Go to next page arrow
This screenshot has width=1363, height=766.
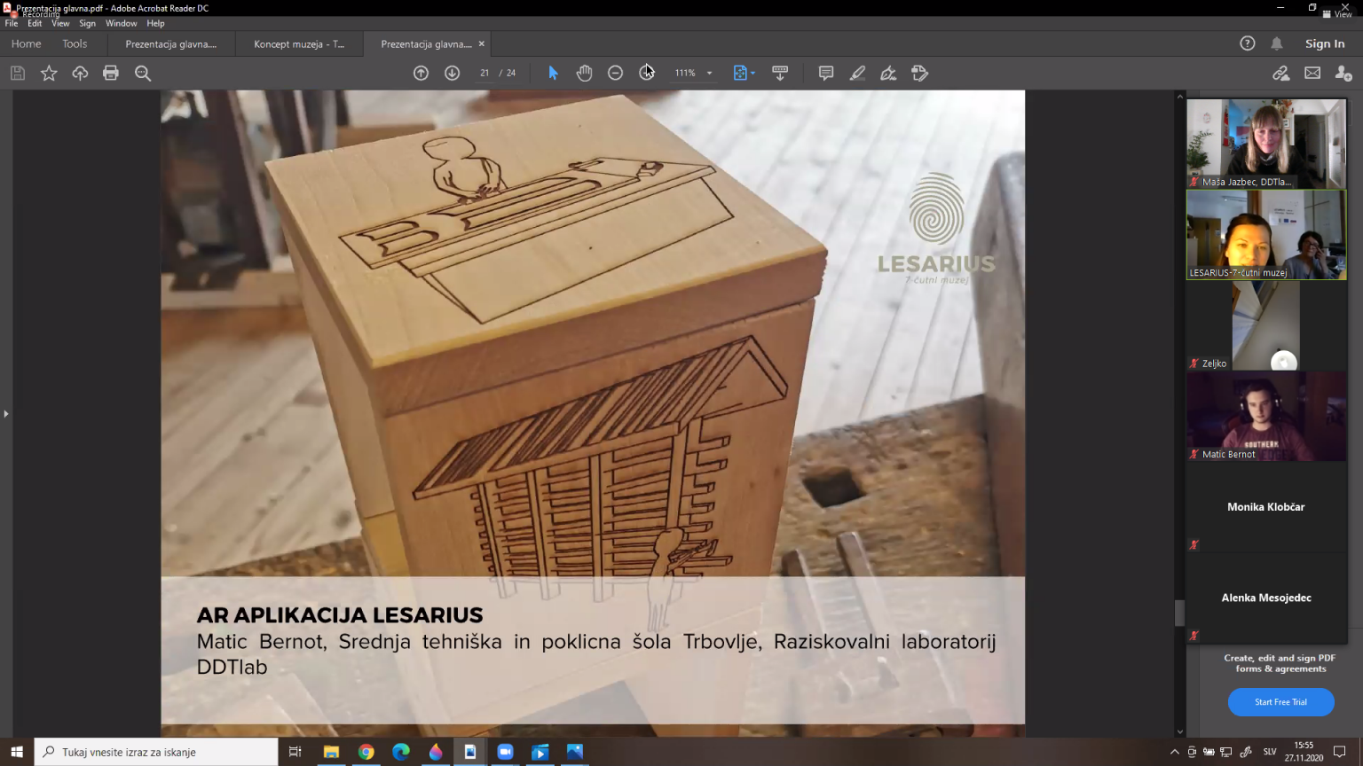point(453,73)
